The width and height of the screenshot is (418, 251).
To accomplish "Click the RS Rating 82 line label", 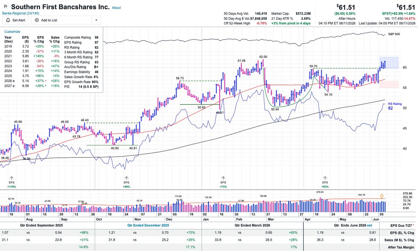I will (395, 106).
